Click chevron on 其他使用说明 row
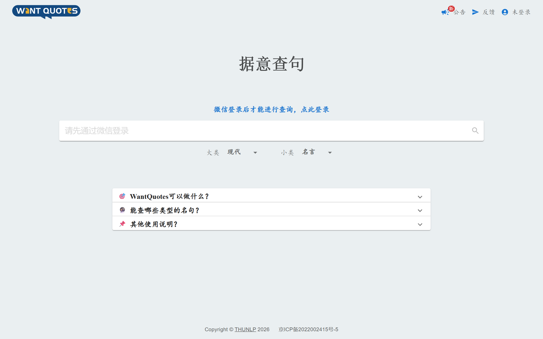 [420, 224]
